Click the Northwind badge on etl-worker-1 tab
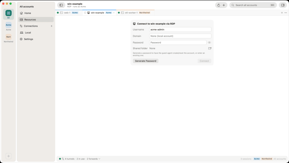This screenshot has width=289, height=163. 144,13
